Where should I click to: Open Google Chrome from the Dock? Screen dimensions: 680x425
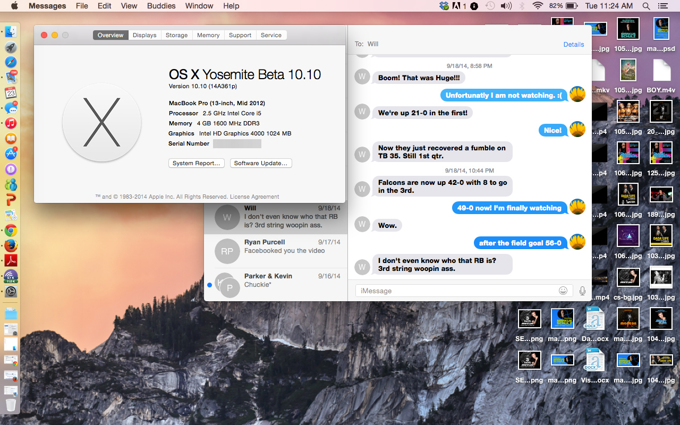11,231
